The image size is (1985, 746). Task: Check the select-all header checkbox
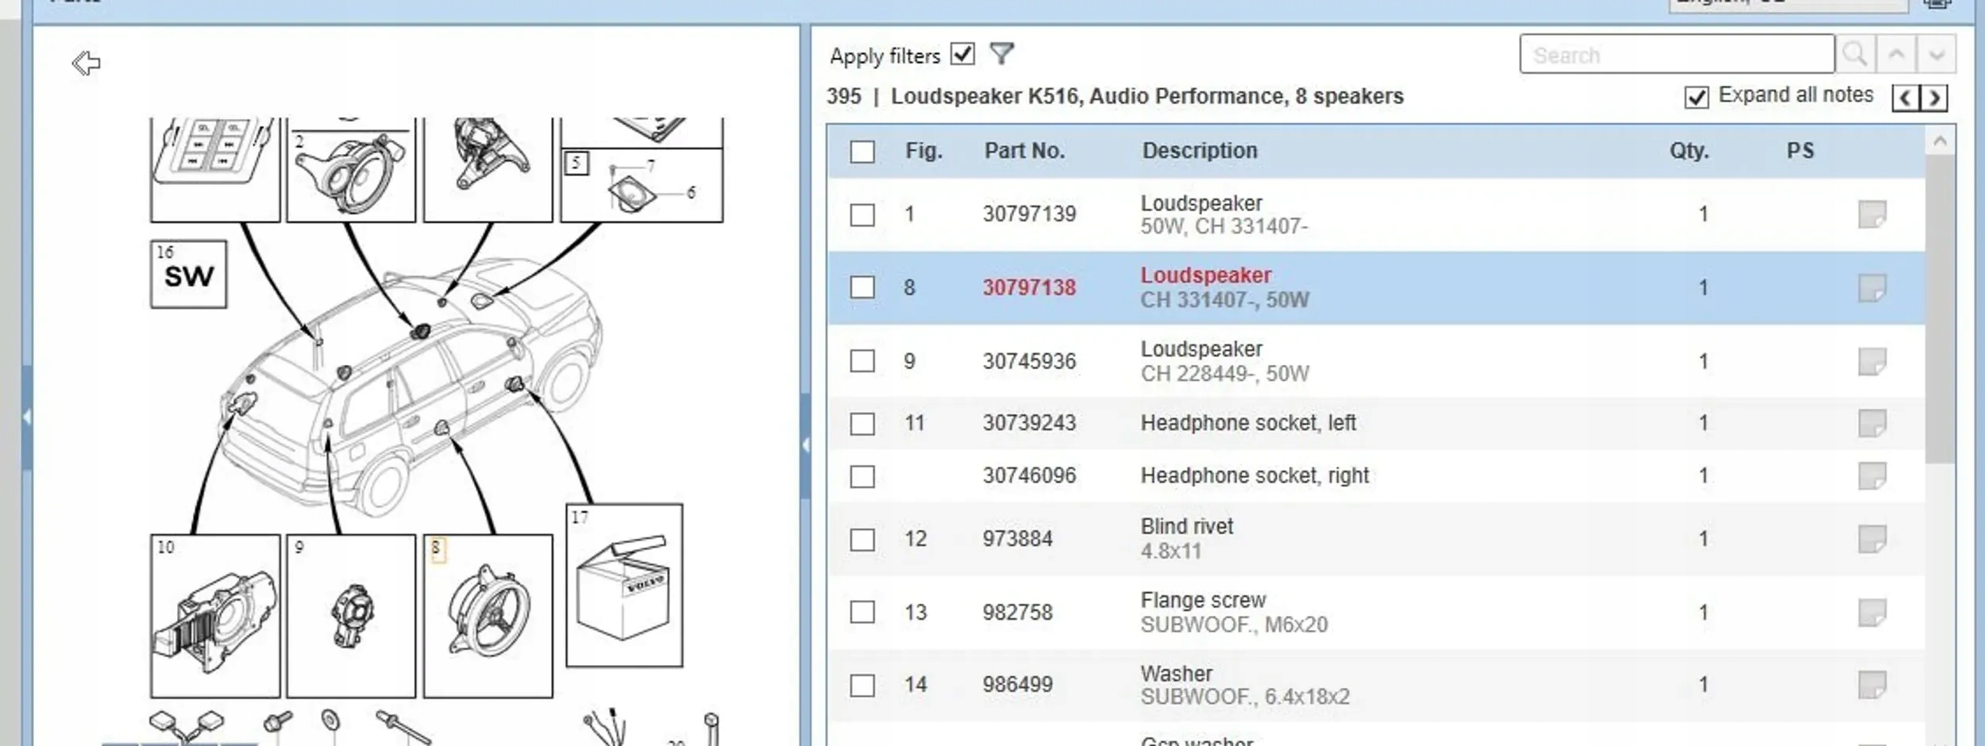(x=862, y=152)
